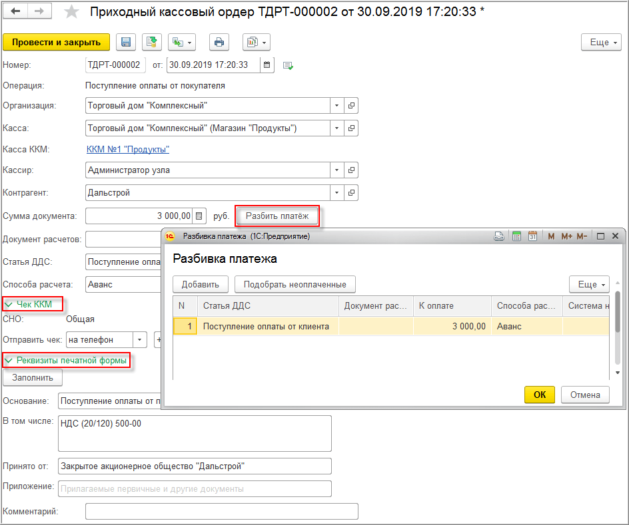Click into the Комментарий input field
629x525 pixels.
coord(221,512)
